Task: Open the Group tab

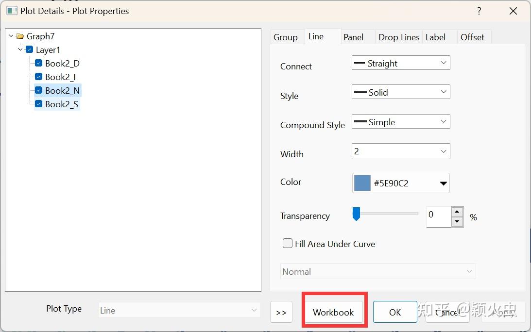Action: 286,37
